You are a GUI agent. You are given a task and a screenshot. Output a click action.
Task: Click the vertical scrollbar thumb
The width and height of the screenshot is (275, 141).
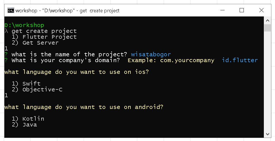267,28
